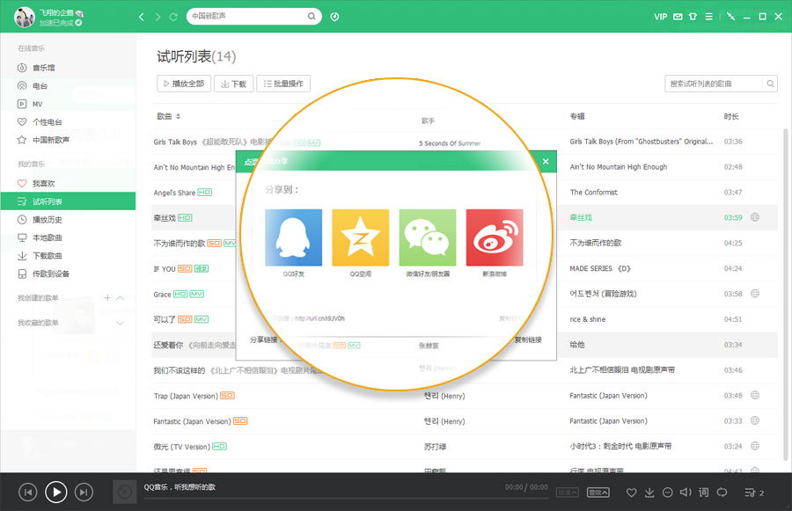
Task: Open the message mailbox icon
Action: [x=678, y=17]
